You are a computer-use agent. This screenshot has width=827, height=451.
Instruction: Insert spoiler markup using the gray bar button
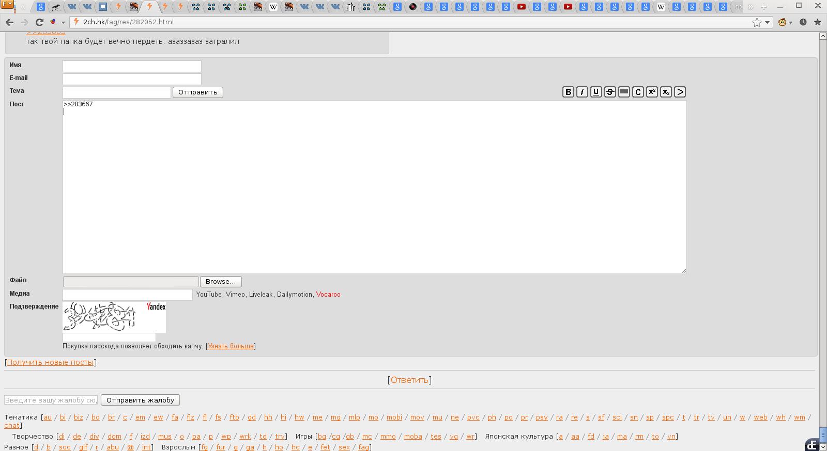pyautogui.click(x=624, y=92)
